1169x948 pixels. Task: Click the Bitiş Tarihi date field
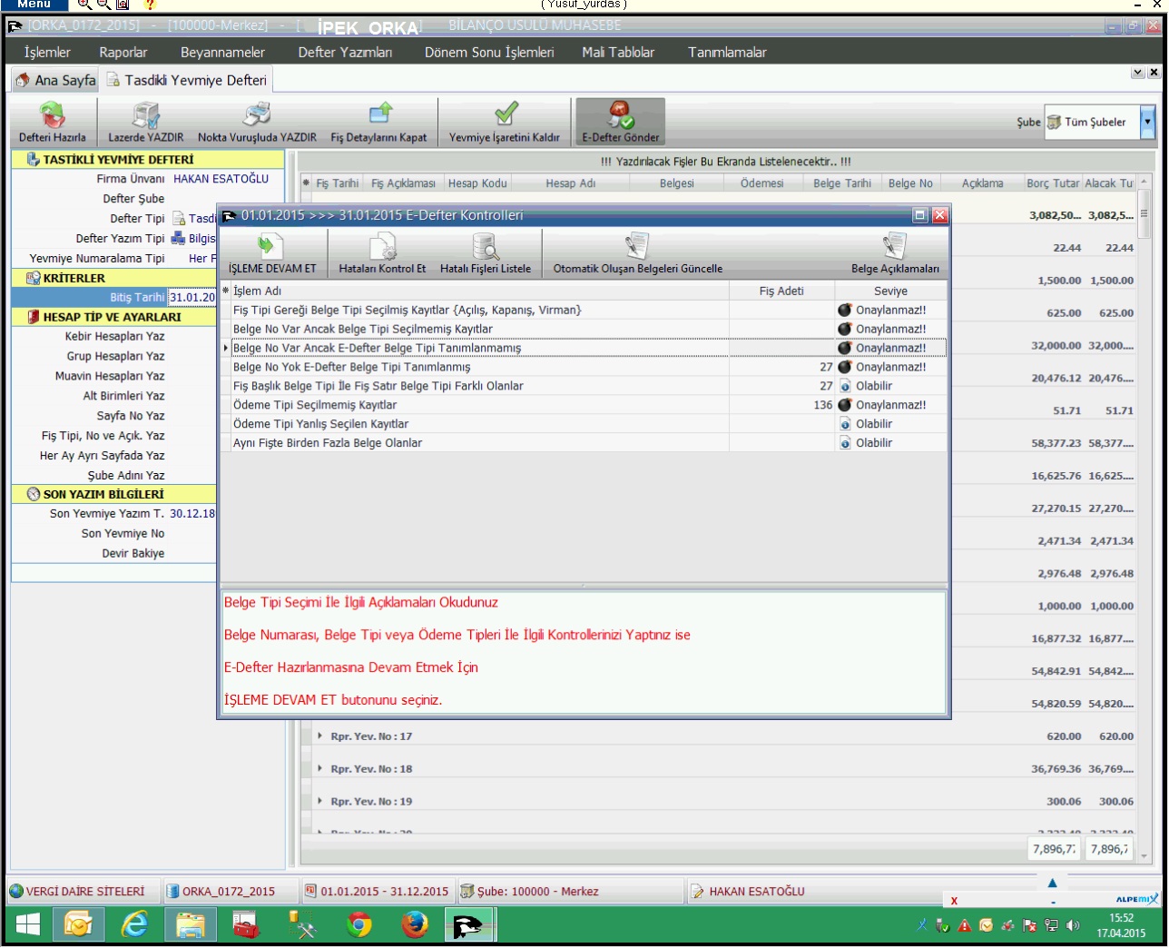pos(192,298)
